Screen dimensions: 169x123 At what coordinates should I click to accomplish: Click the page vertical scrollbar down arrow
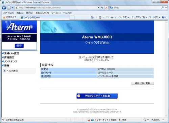[166, 116]
